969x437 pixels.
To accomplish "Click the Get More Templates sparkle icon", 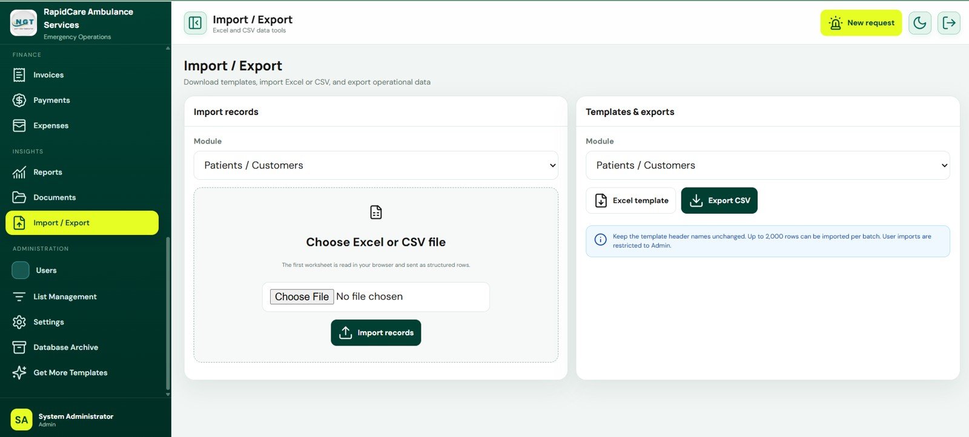I will (x=19, y=373).
